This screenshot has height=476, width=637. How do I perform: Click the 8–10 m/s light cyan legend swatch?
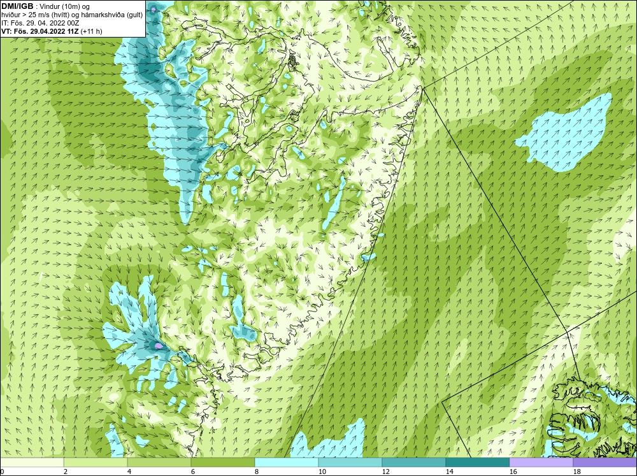[287, 463]
